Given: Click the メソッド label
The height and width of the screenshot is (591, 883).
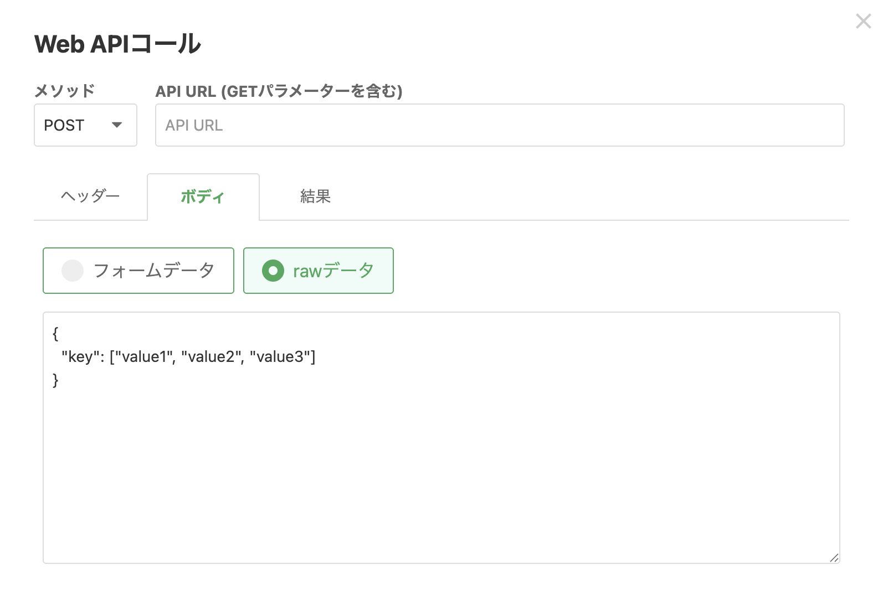Looking at the screenshot, I should (65, 91).
